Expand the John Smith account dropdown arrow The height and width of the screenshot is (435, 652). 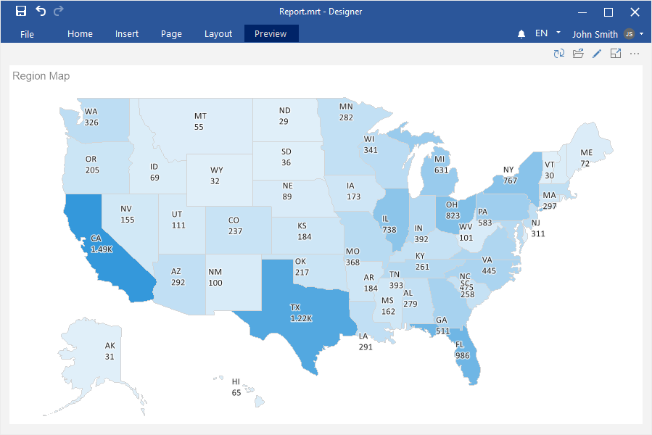point(642,34)
